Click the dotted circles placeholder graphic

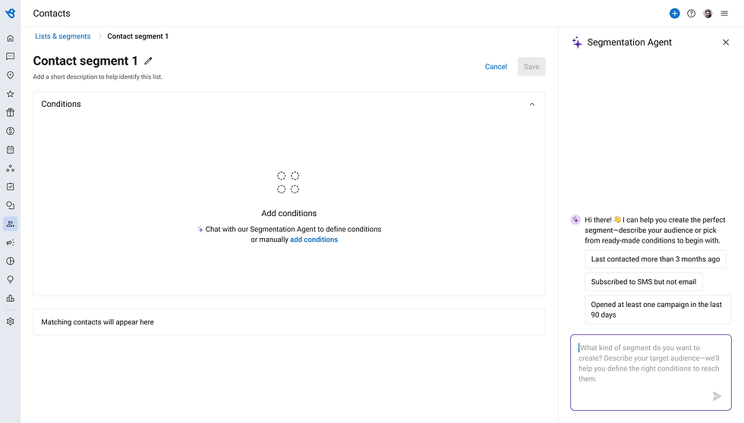[288, 183]
